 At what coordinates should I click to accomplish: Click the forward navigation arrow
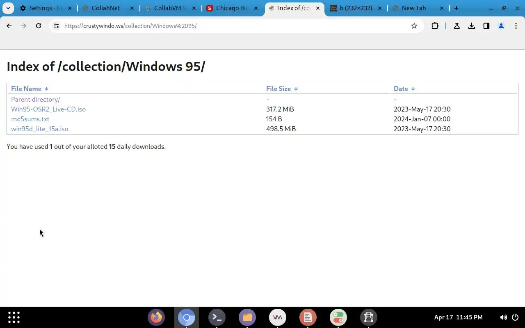(x=24, y=26)
